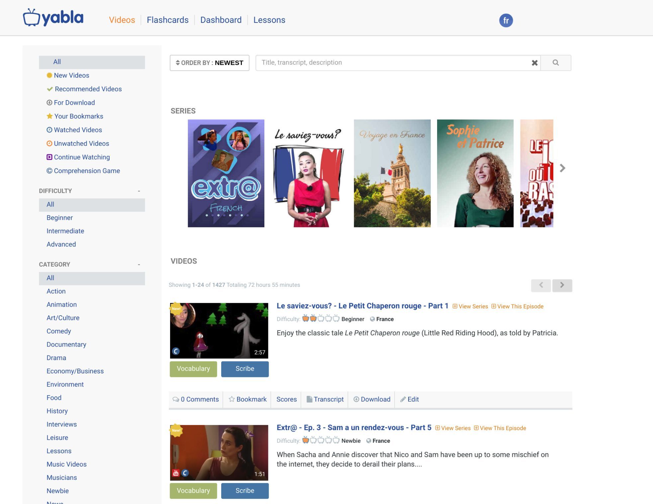The height and width of the screenshot is (504, 653).
Task: Click the Sophie et Patrice series poster
Action: (475, 173)
